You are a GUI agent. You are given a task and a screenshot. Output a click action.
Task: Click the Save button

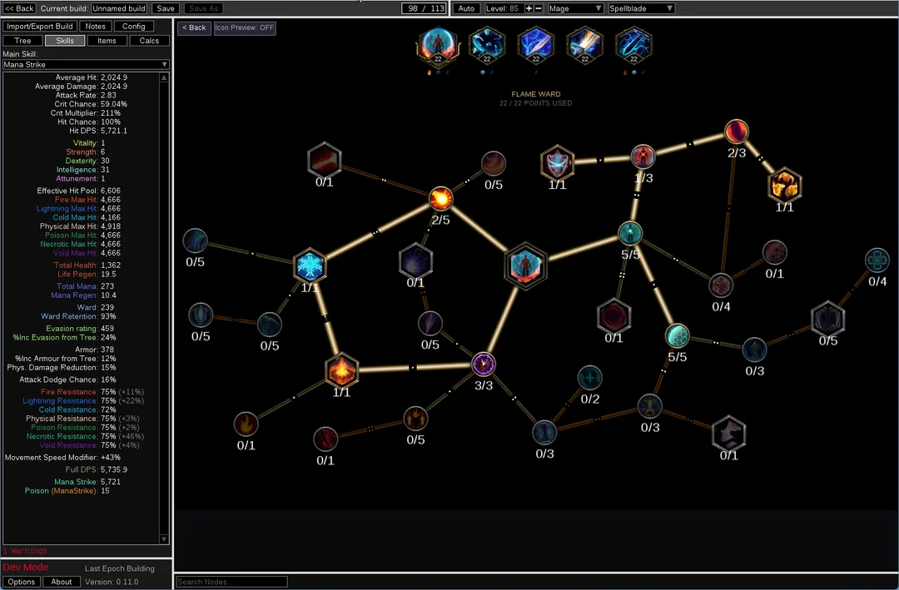(x=166, y=8)
